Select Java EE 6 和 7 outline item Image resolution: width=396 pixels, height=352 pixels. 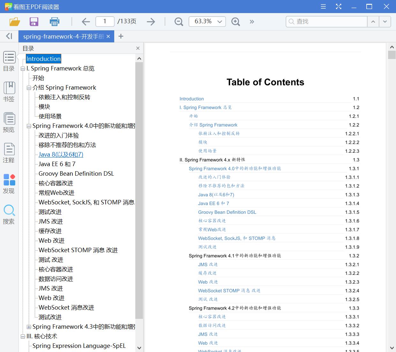click(57, 164)
